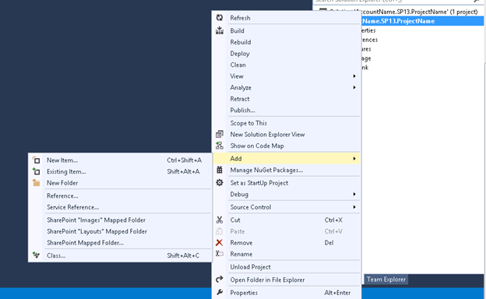This screenshot has height=299, width=486.
Task: Click the Cut scissors icon
Action: (x=220, y=220)
